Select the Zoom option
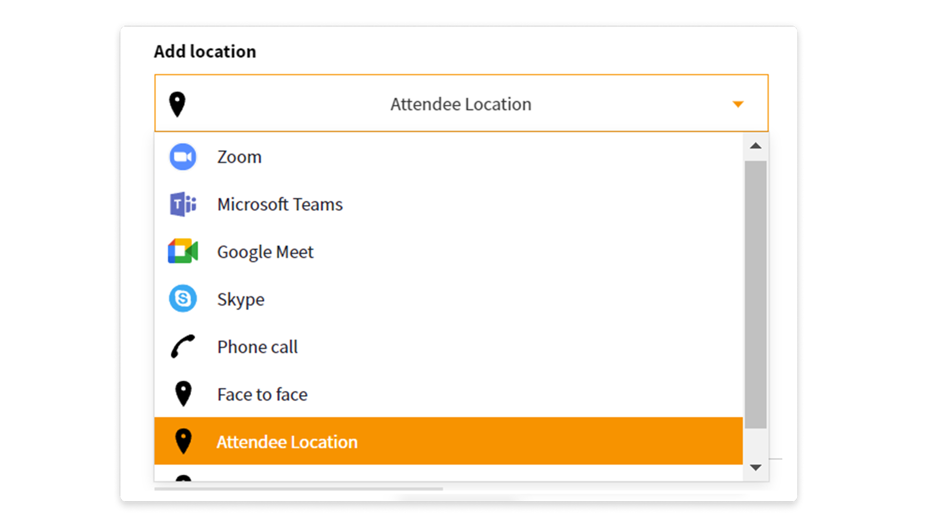 [449, 157]
